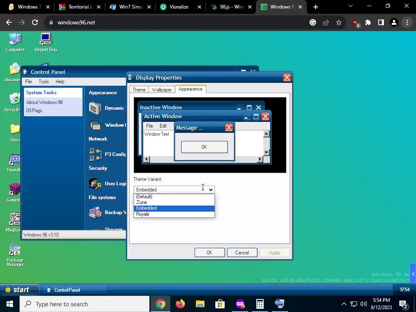Viewport: 416px width, 312px height.
Task: Switch to the Territorial.io browser tab
Action: tap(80, 7)
